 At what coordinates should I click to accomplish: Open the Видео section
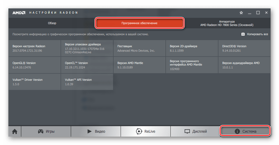96,131
